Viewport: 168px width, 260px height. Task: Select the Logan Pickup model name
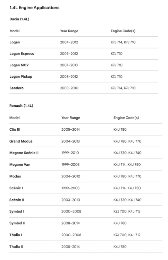click(21, 77)
